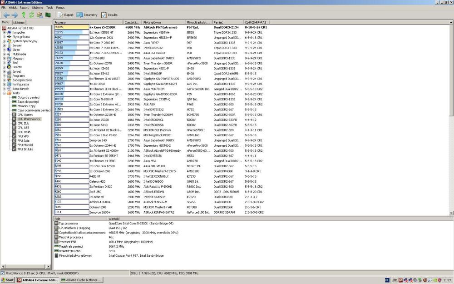The image size is (454, 284).
Task: Expand the Baza danych node
Action: tap(4, 89)
